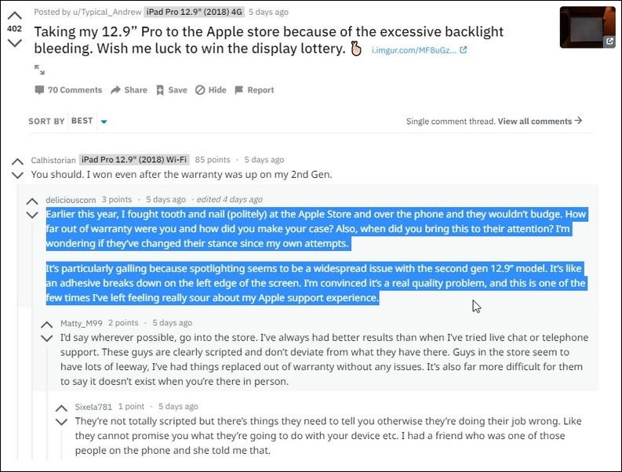
Task: Hide this post
Action: (211, 90)
